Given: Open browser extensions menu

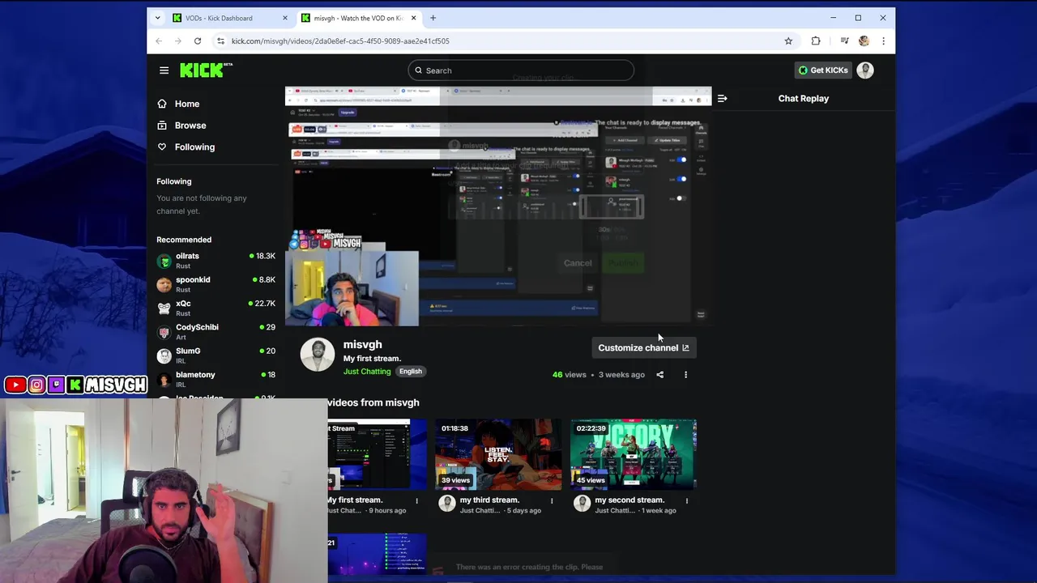Looking at the screenshot, I should tap(816, 41).
